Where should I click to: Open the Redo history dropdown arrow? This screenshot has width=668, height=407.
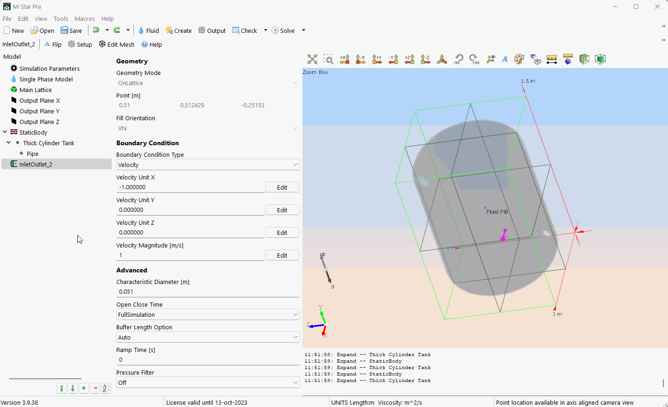128,30
